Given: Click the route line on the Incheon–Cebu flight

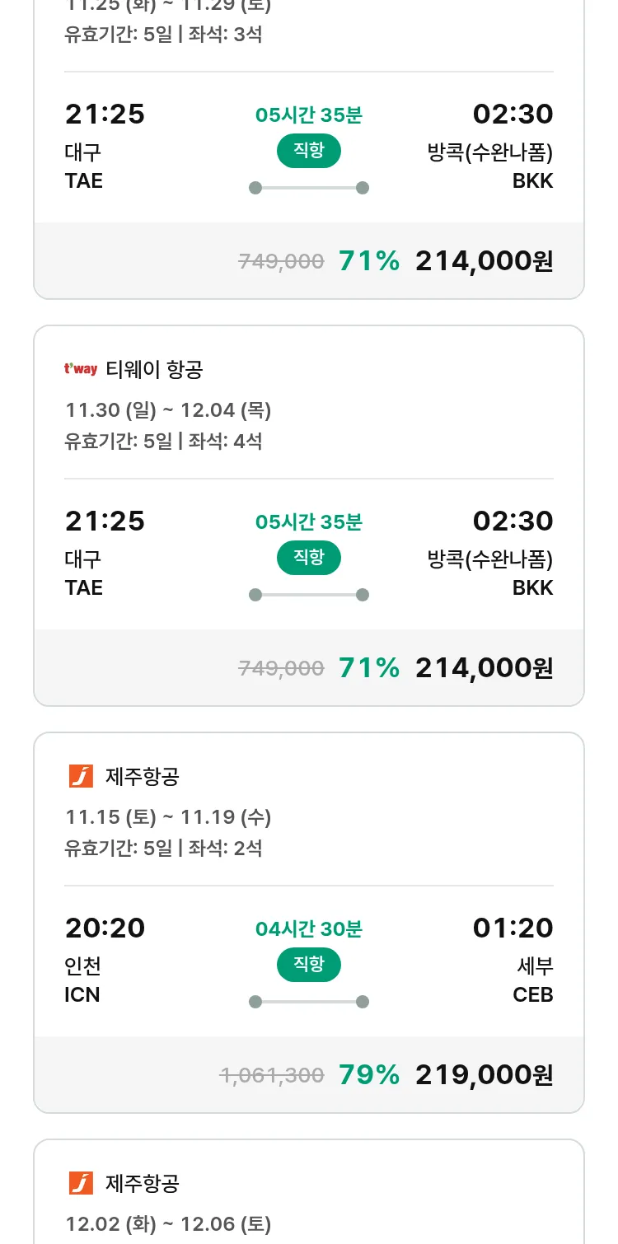Looking at the screenshot, I should (308, 1002).
